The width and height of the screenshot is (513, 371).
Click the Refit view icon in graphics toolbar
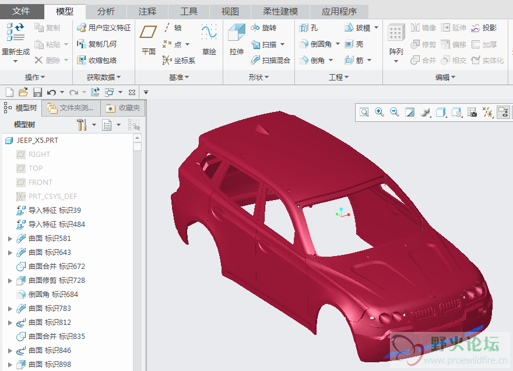(x=364, y=113)
